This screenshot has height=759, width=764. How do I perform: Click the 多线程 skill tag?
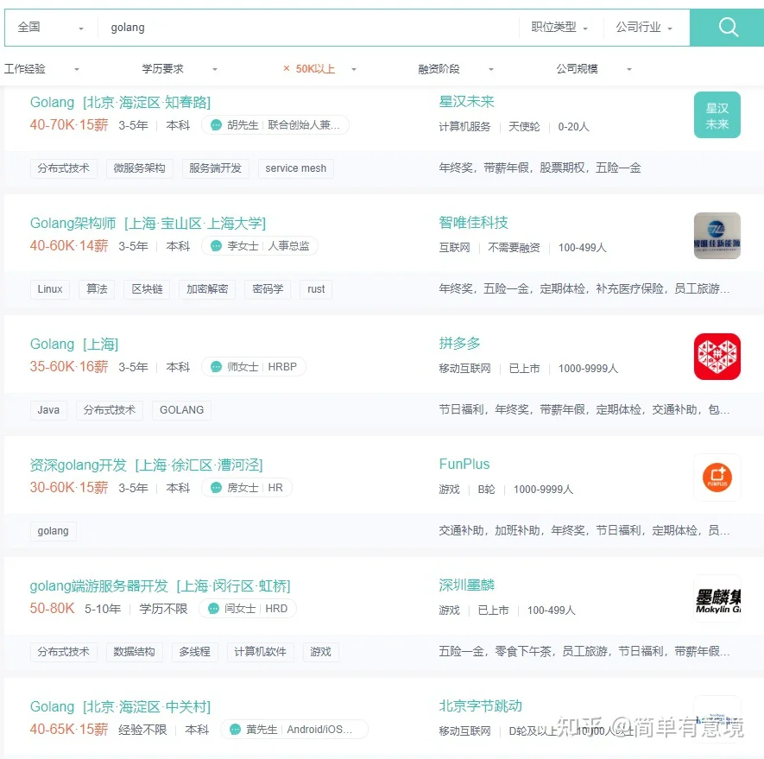click(194, 652)
